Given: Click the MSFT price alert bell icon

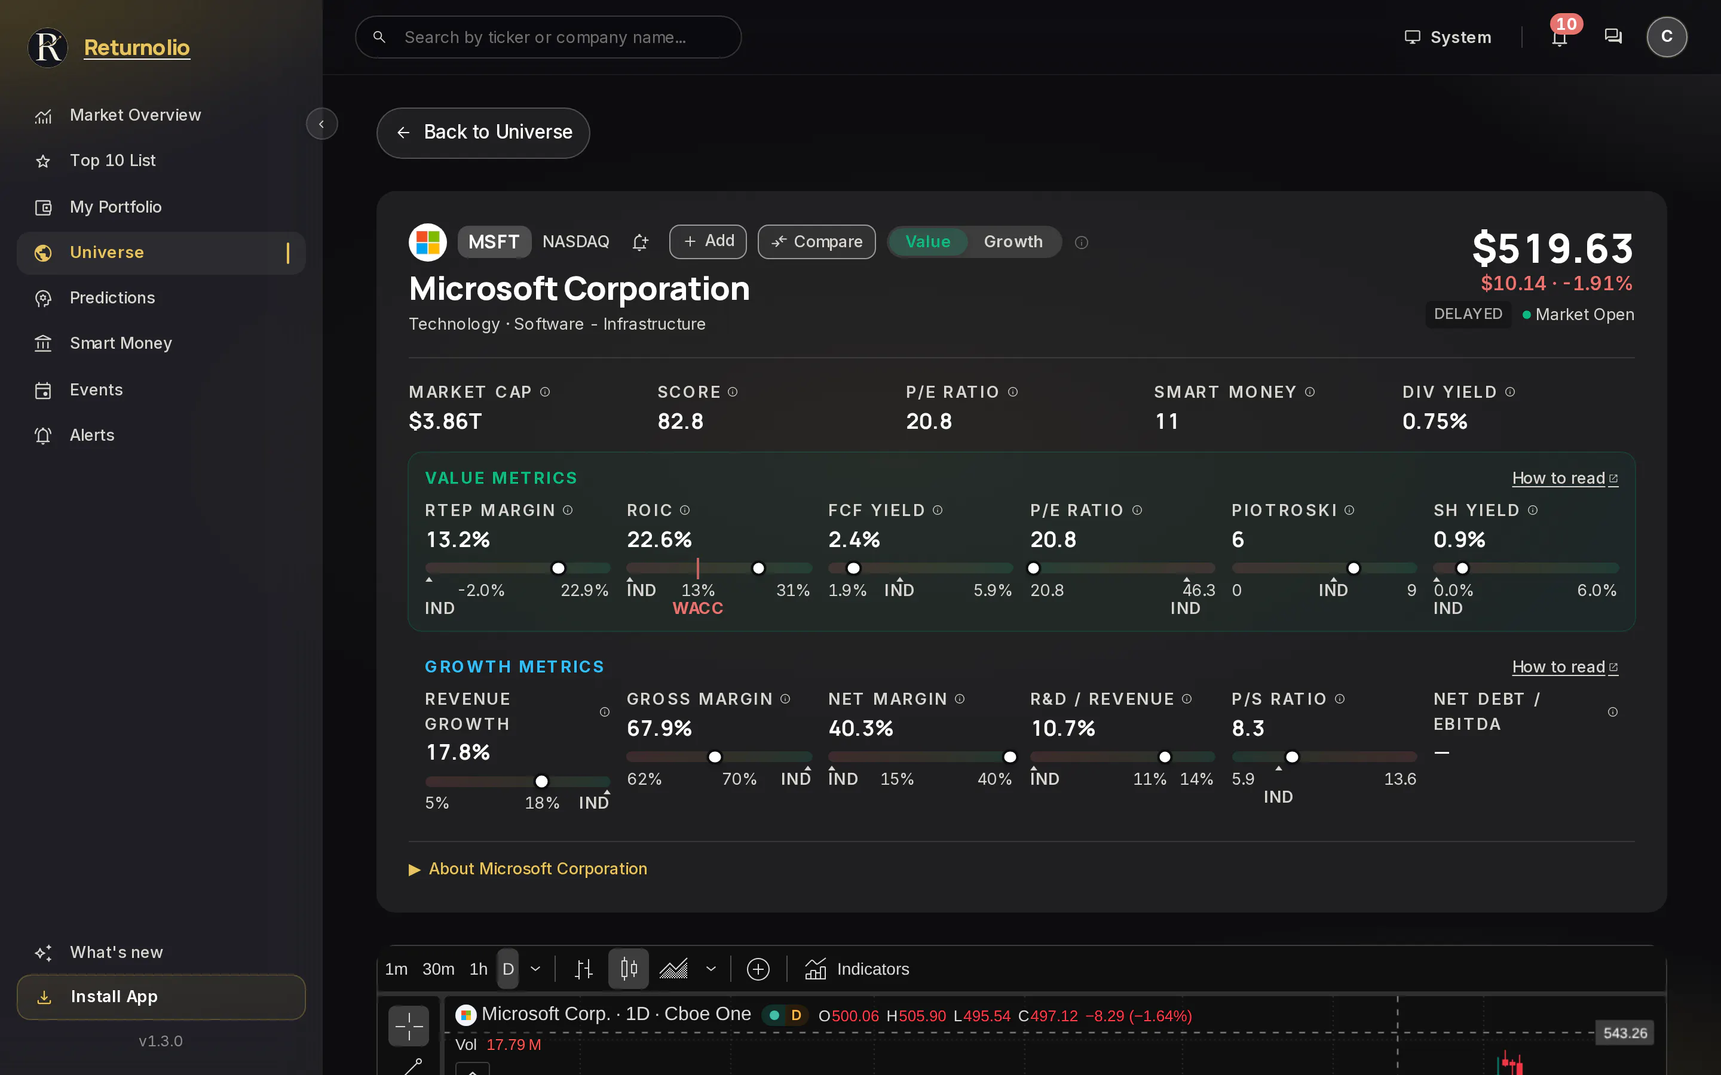Looking at the screenshot, I should click(640, 242).
